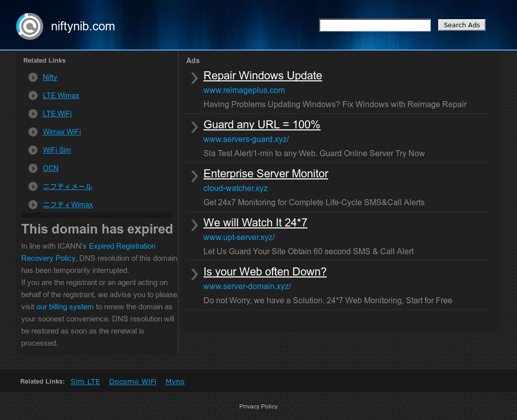Open the Guard any URL = 100% headline
This screenshot has width=517, height=420.
pyautogui.click(x=262, y=124)
